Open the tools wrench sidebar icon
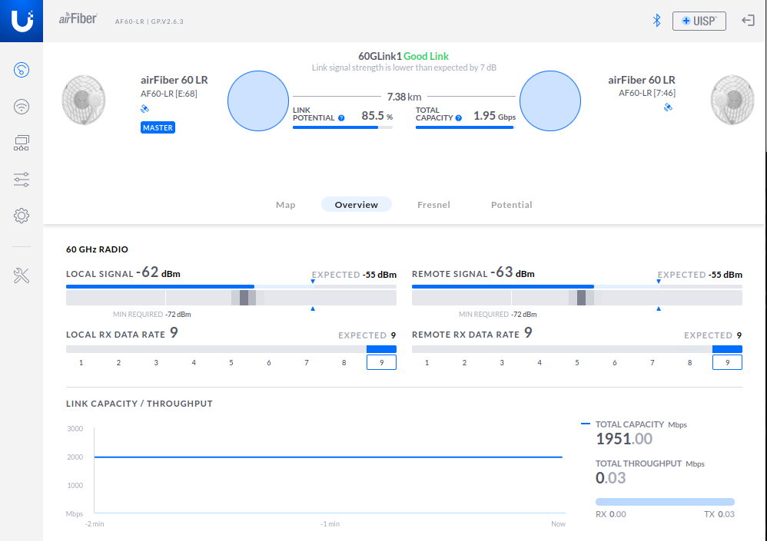This screenshot has height=541, width=767. click(x=22, y=276)
